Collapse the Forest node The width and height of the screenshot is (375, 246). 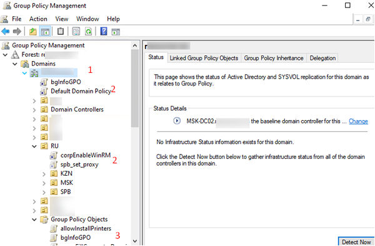point(5,55)
